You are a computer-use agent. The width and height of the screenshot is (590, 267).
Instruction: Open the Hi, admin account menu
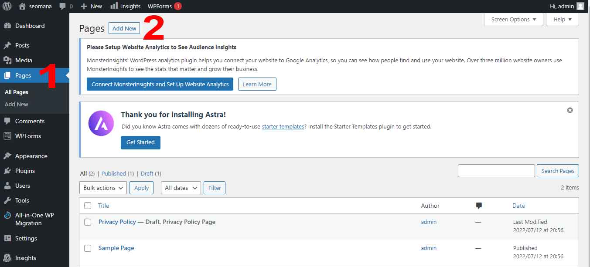coord(567,6)
